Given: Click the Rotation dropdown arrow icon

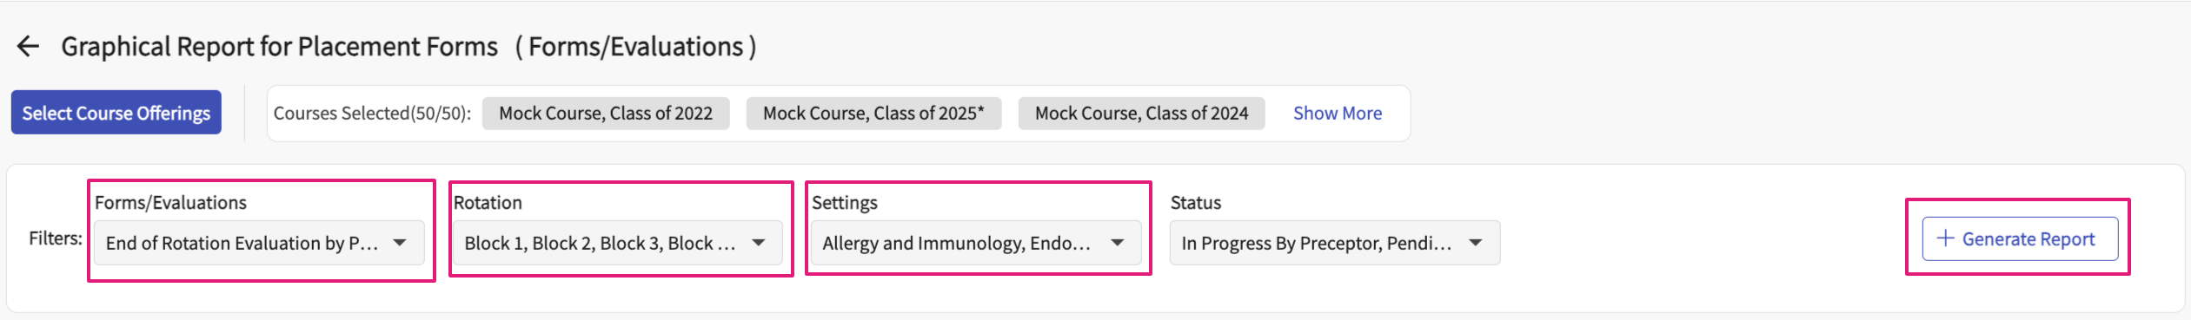Looking at the screenshot, I should tap(759, 243).
